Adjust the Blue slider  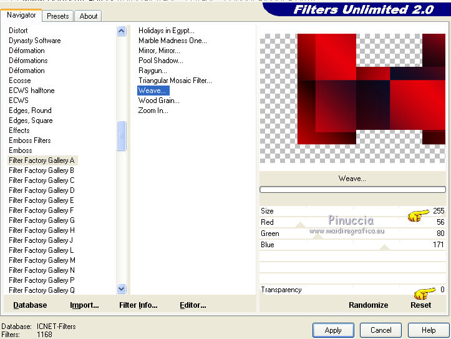352,245
